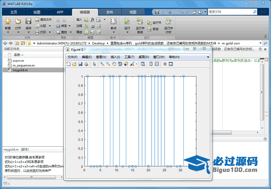
Task: Click the save icon in Figure toolbar
Action: 80,64
